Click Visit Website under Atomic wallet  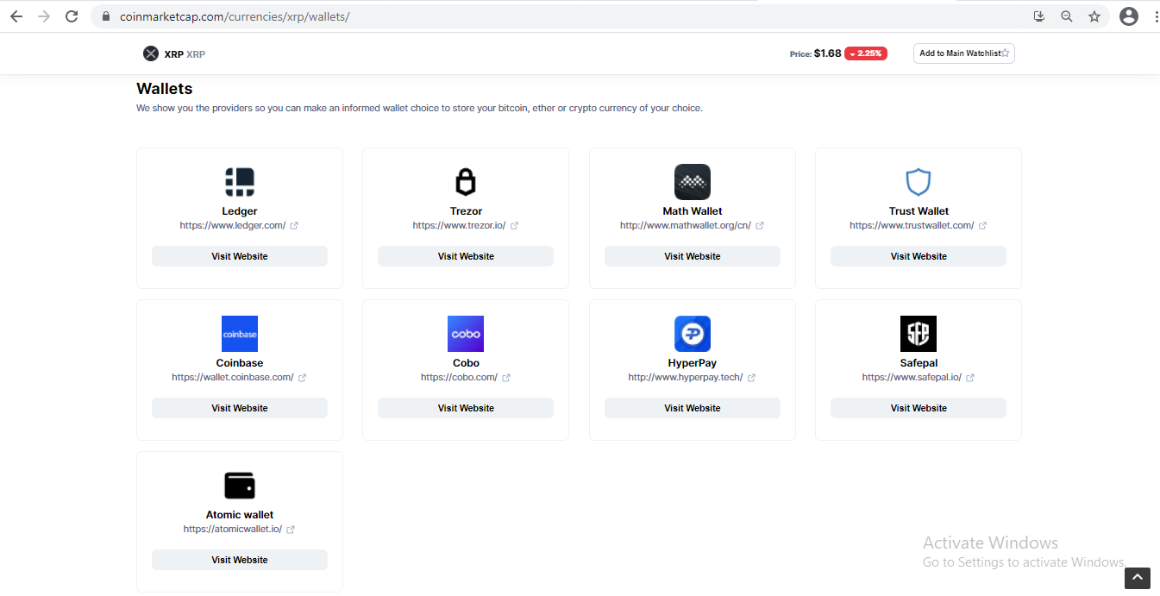(240, 560)
